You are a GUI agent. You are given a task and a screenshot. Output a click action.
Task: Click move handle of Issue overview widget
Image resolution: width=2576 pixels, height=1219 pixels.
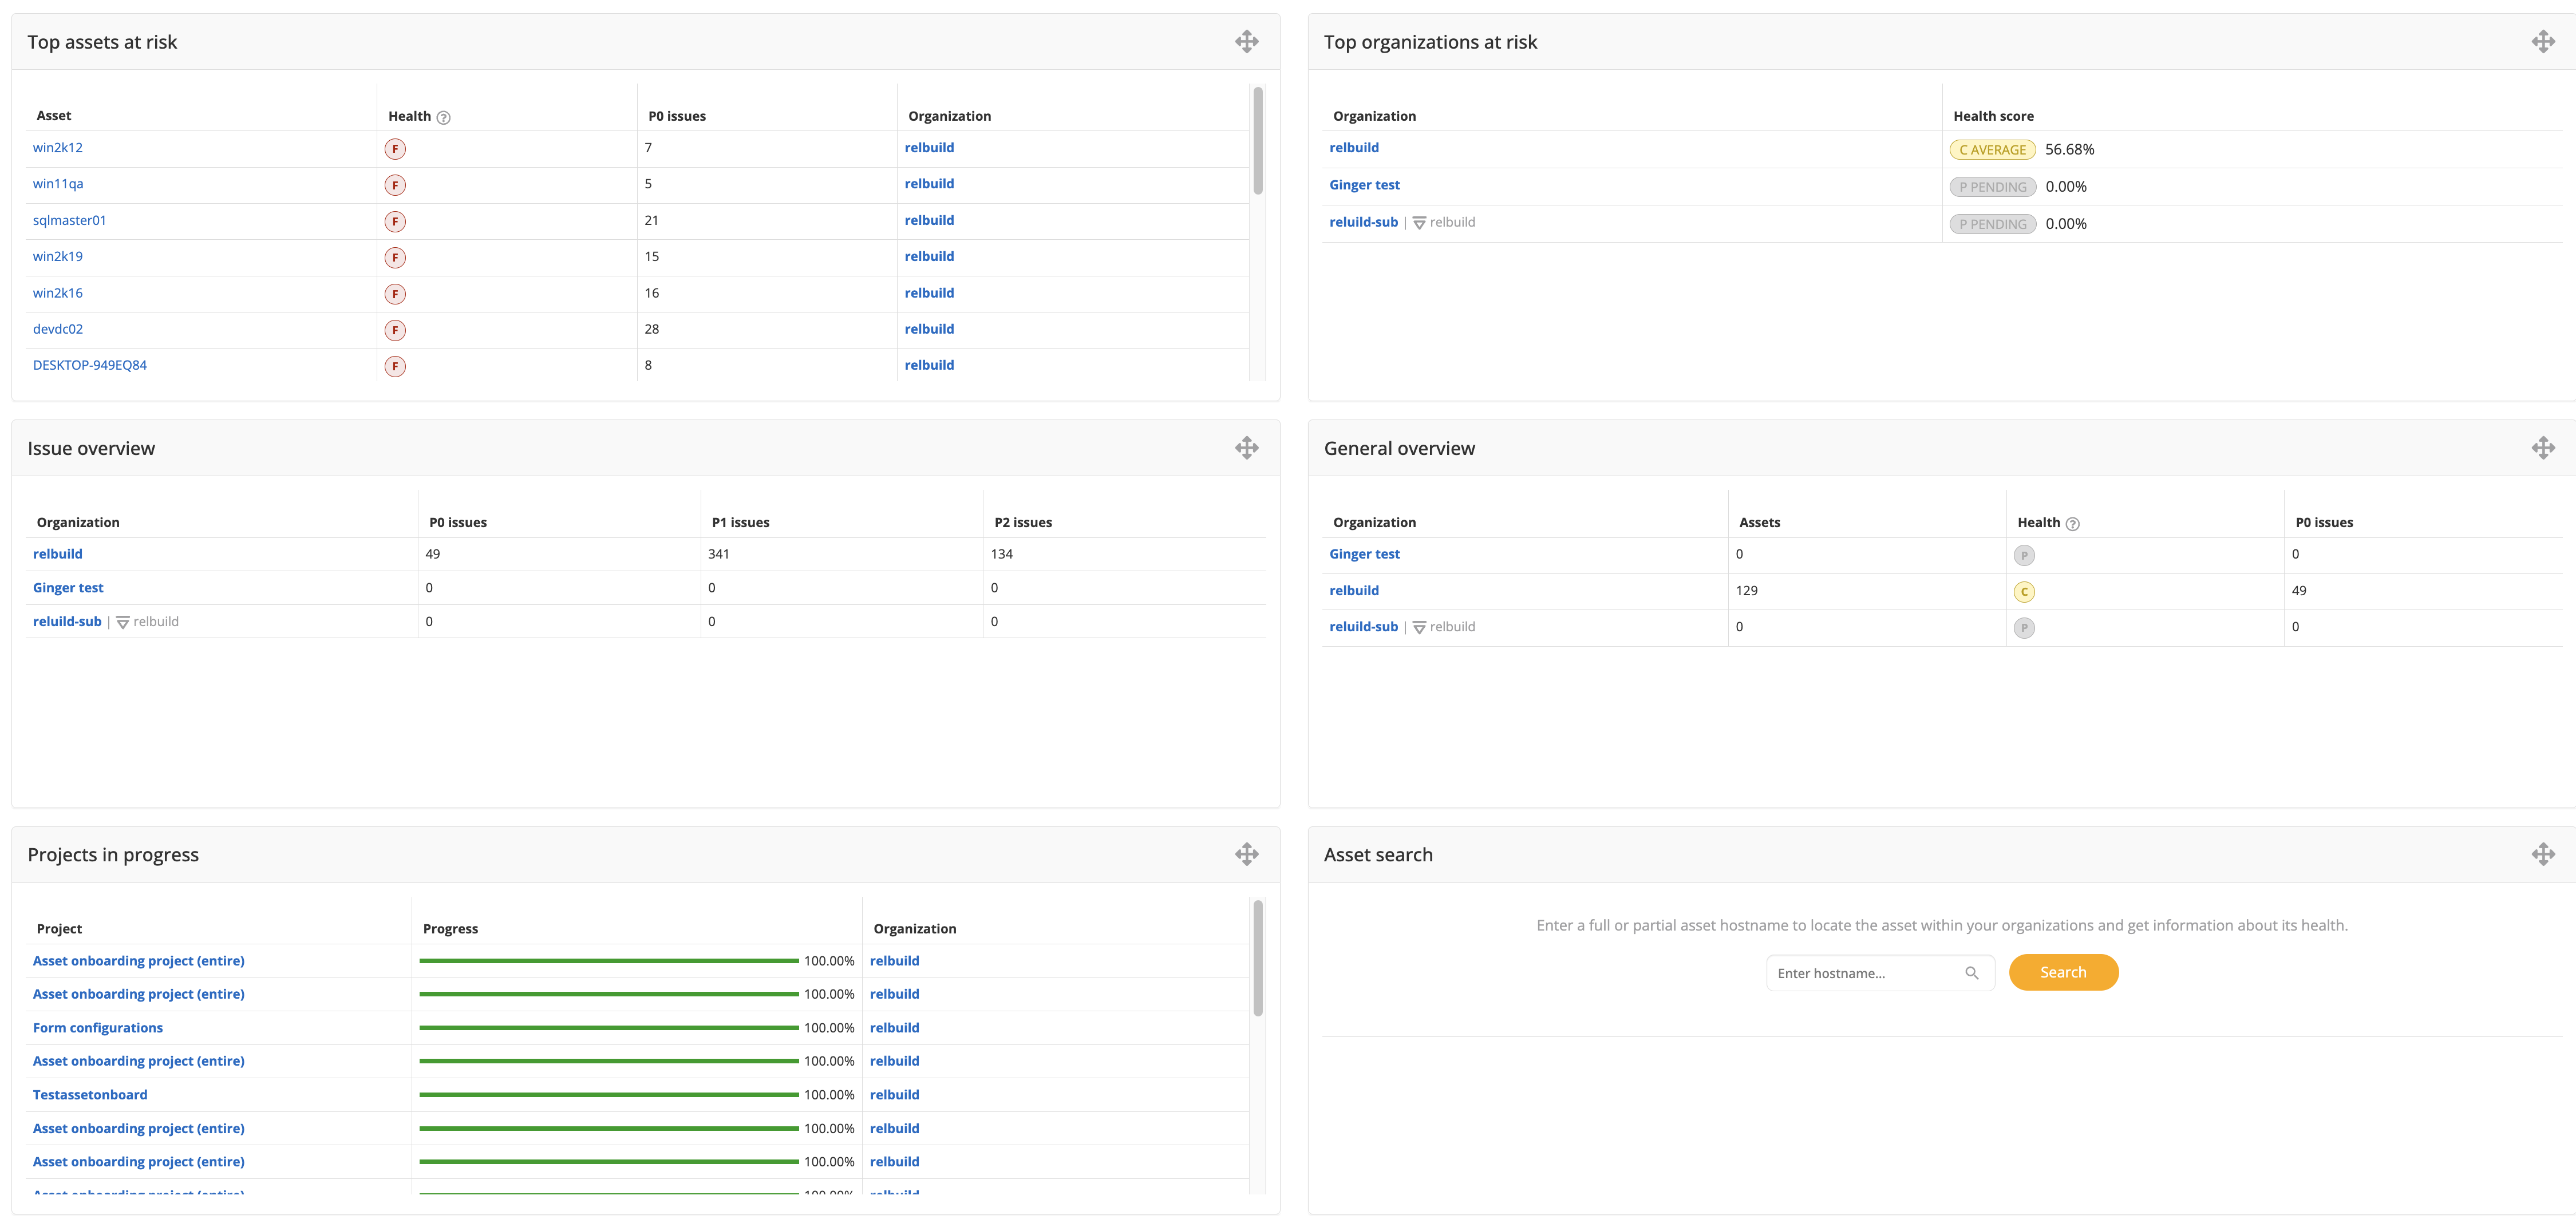click(1246, 448)
